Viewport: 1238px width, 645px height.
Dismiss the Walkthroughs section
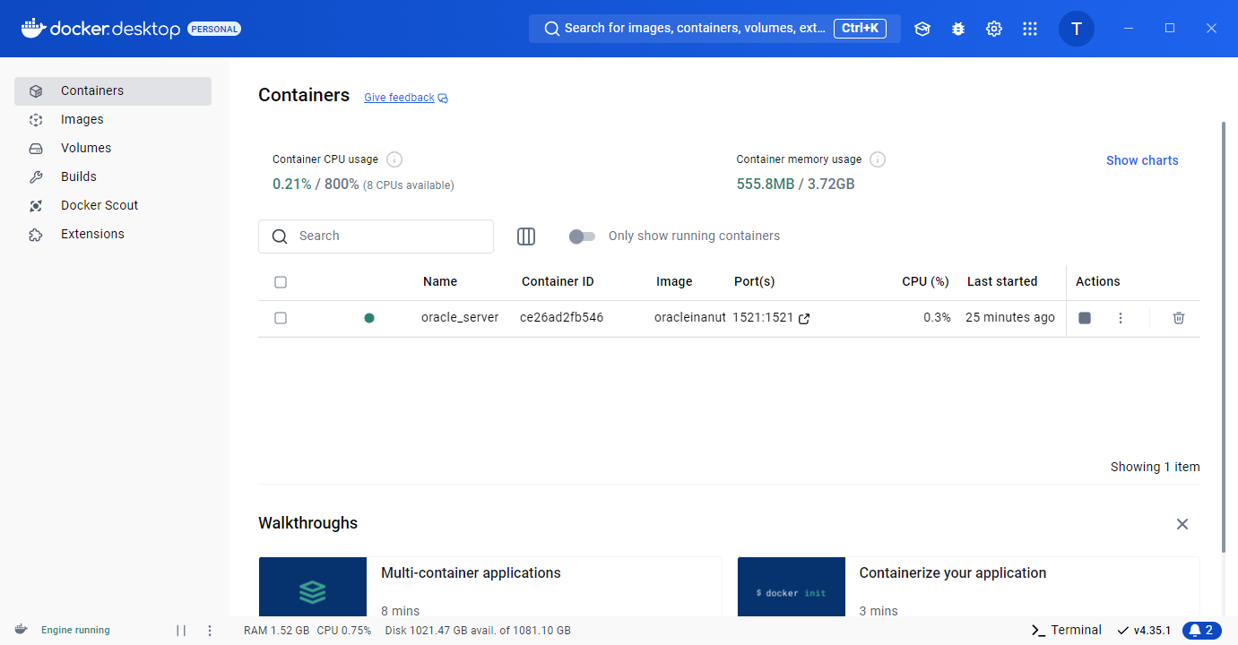pos(1182,524)
